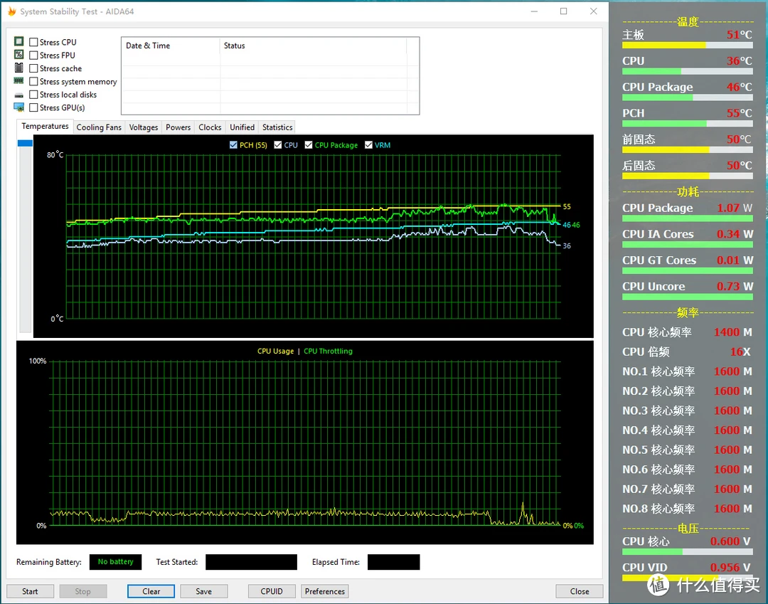Click the AIDA64 flame icon in title bar
The height and width of the screenshot is (604, 768).
click(12, 11)
